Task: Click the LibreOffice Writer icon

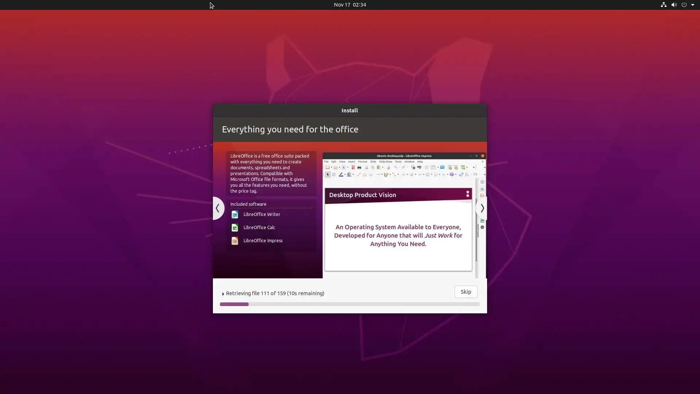Action: [x=235, y=215]
